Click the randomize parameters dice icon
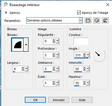Viewport: 112px width, 106px height. (x=97, y=20)
